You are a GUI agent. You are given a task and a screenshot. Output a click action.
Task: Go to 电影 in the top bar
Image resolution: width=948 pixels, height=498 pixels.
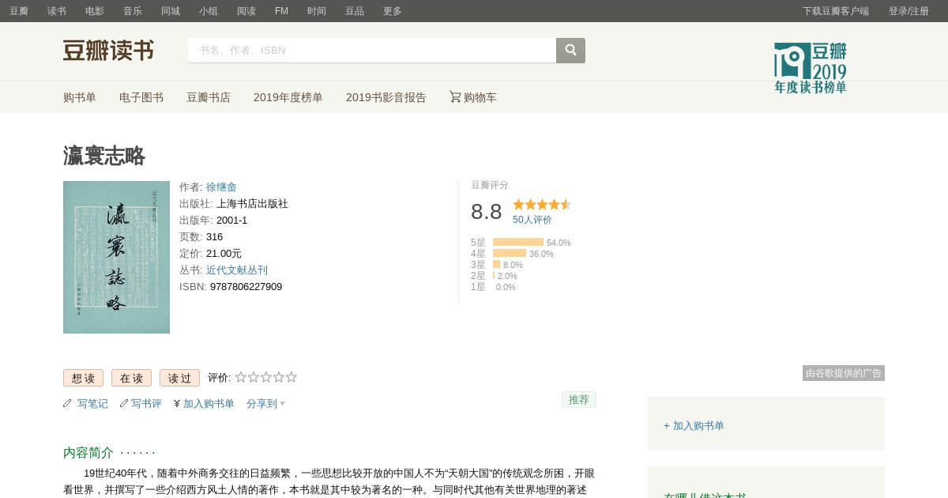click(x=95, y=11)
